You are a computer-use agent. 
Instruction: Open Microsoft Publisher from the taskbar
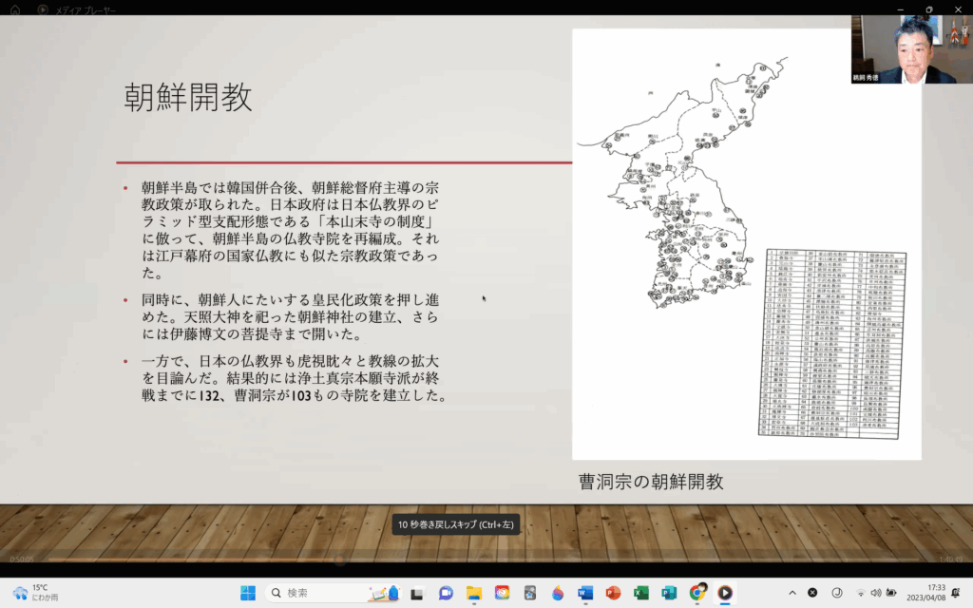(x=669, y=593)
